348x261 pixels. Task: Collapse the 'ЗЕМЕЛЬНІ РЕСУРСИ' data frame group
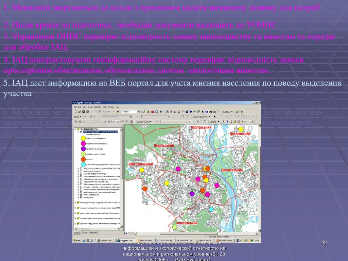click(75, 129)
